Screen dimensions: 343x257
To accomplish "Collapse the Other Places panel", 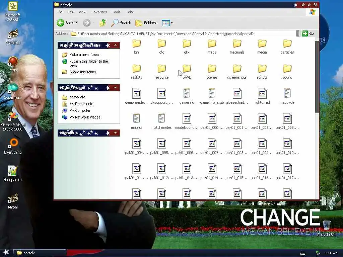I will pyautogui.click(x=115, y=88).
